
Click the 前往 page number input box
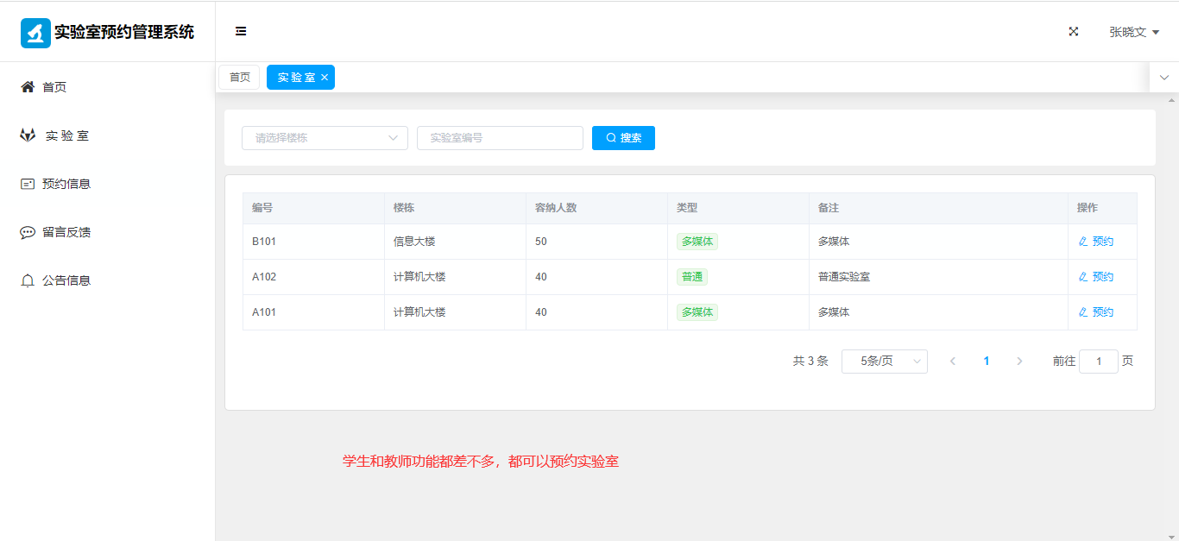[1098, 362]
